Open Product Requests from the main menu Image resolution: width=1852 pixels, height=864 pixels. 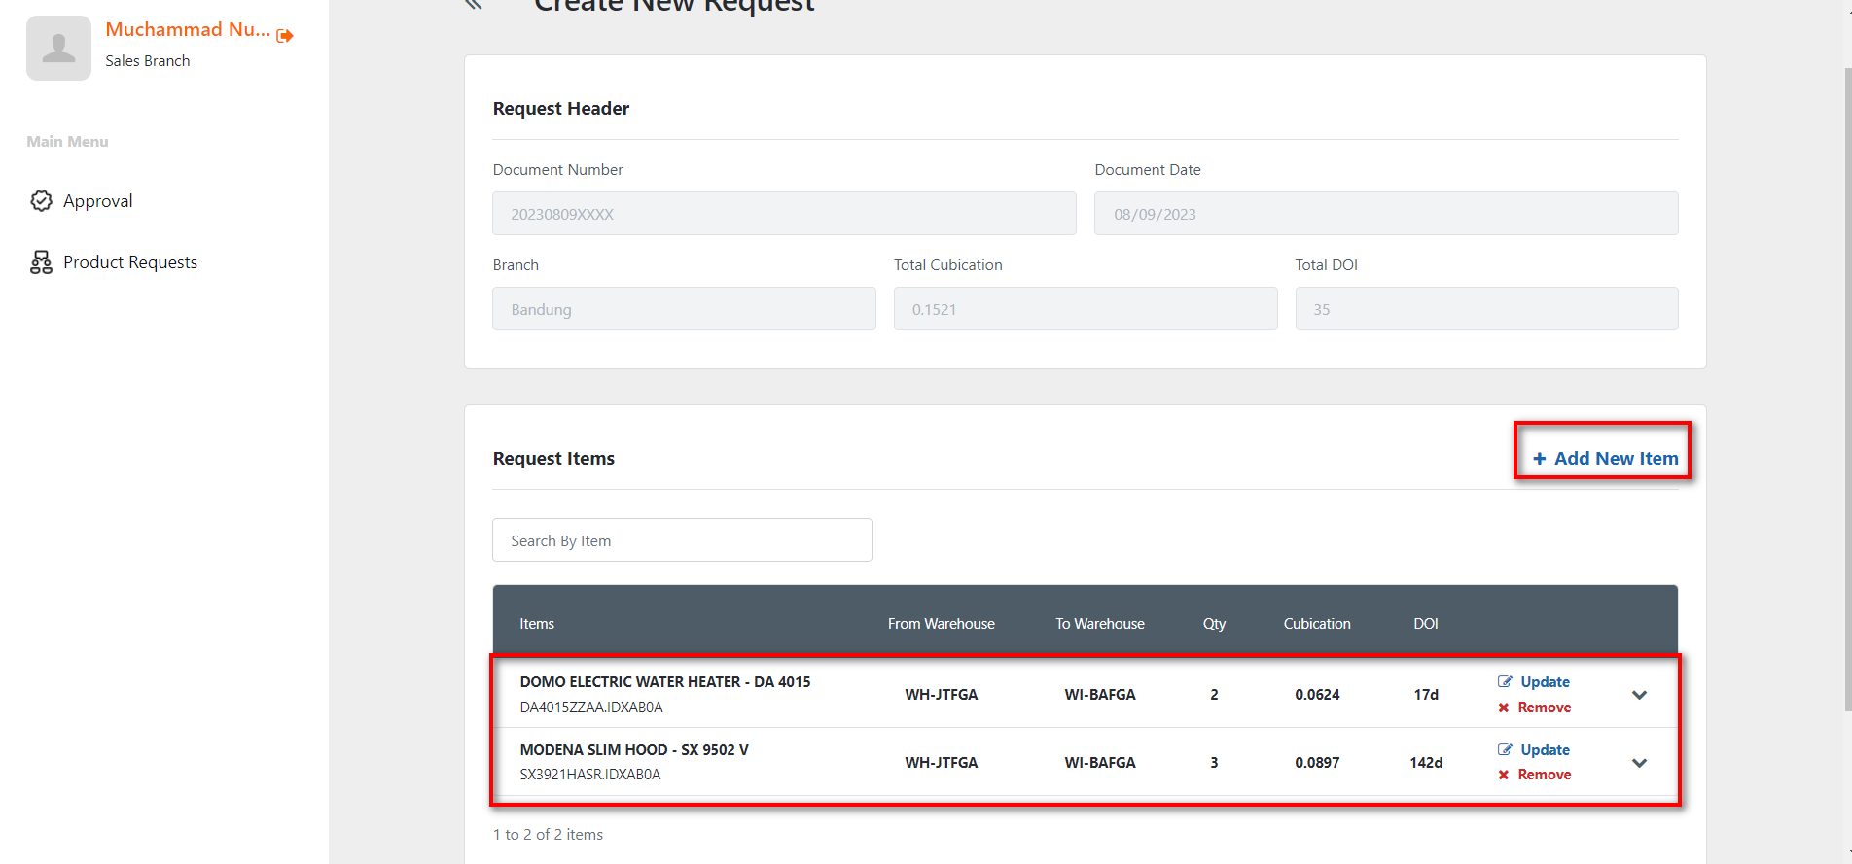point(129,262)
